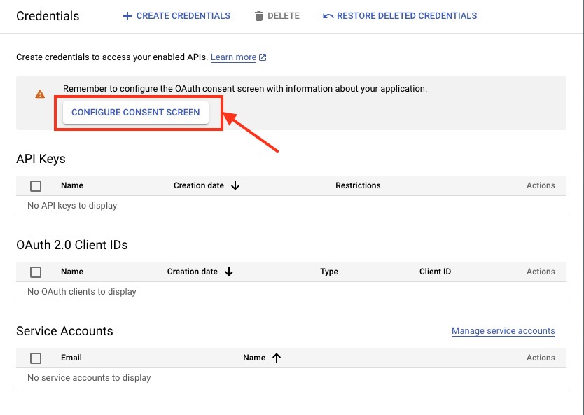The image size is (584, 415).
Task: Sort OAuth clients by Creation date arrow
Action: click(229, 272)
